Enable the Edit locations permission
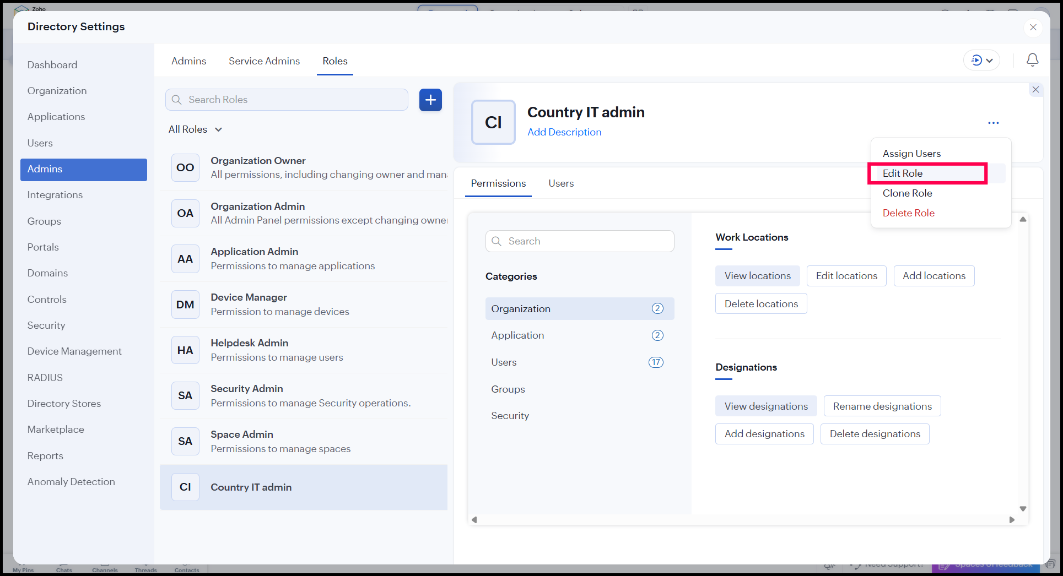The height and width of the screenshot is (576, 1063). click(846, 276)
